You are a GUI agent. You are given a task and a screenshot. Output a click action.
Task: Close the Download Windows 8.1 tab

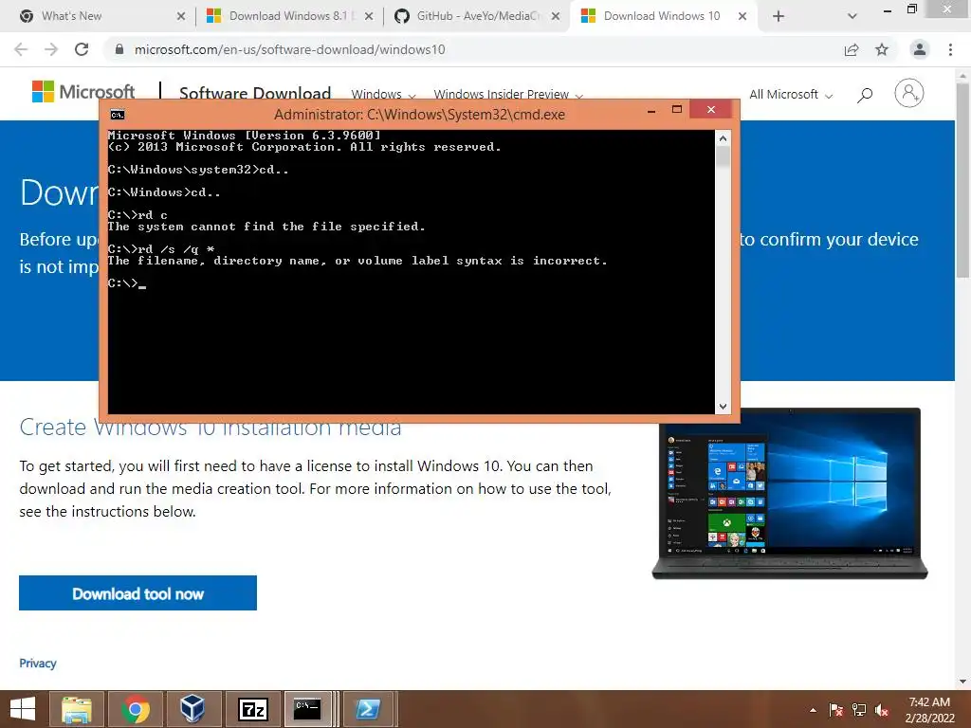(x=369, y=16)
